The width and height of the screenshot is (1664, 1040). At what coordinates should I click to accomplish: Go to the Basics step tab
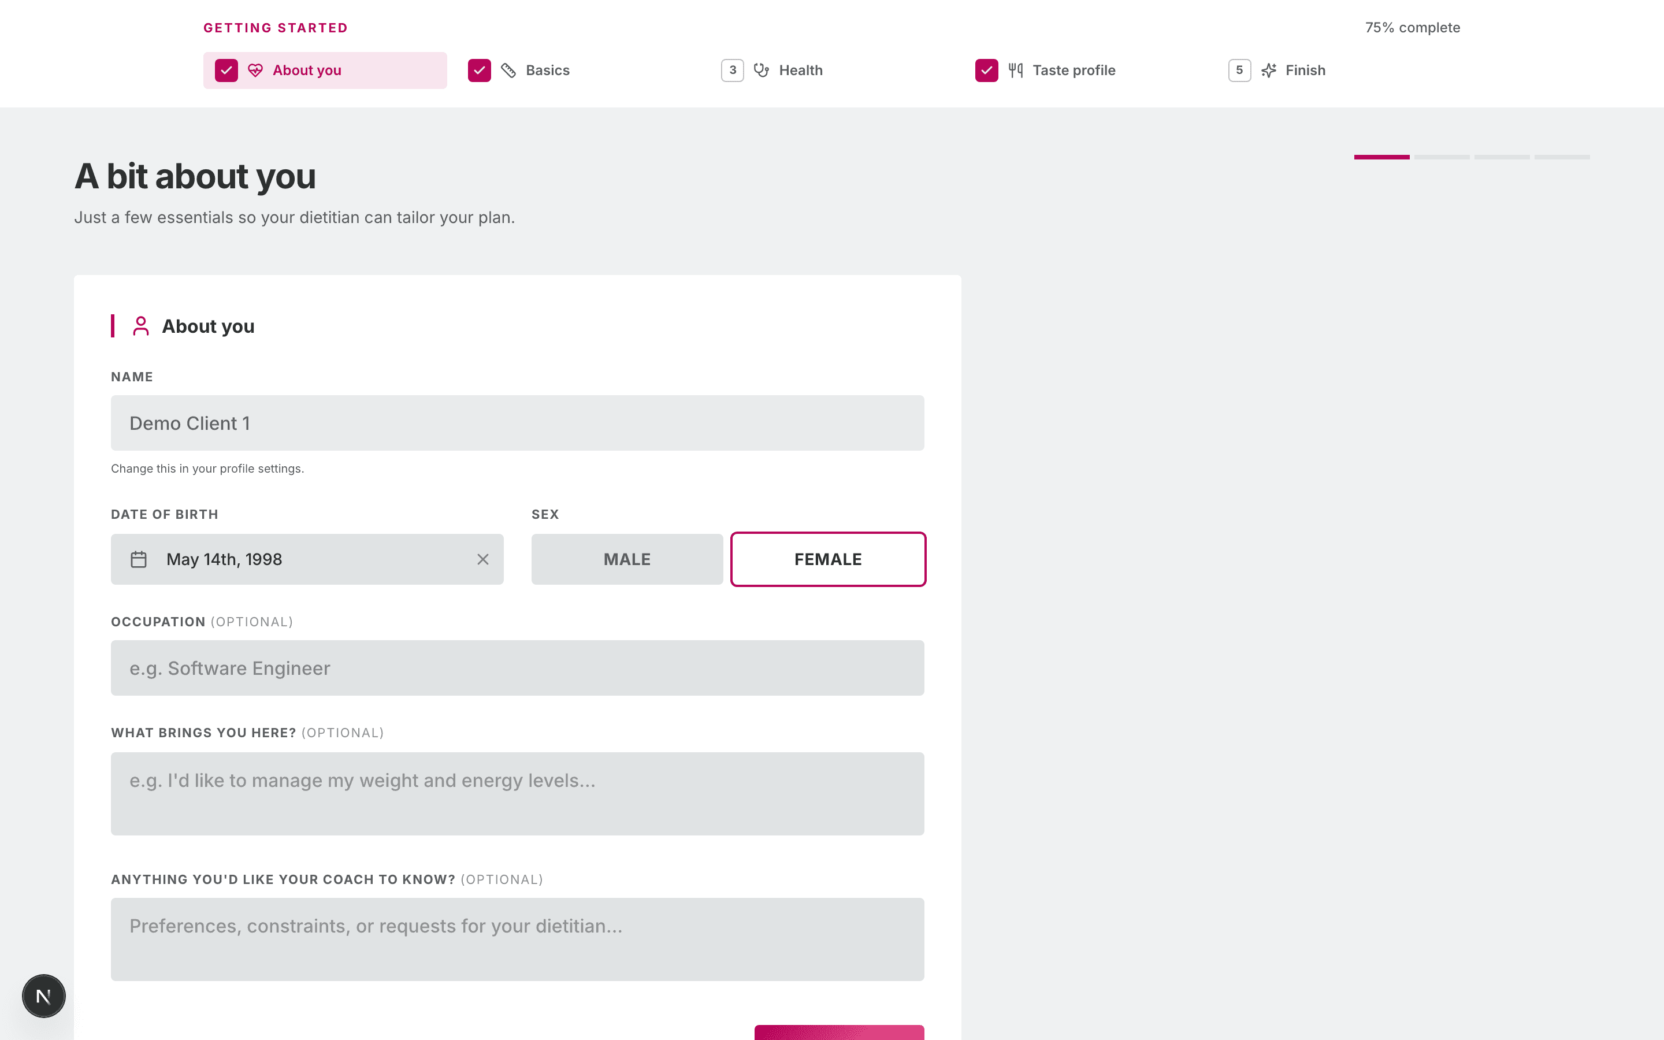point(578,70)
